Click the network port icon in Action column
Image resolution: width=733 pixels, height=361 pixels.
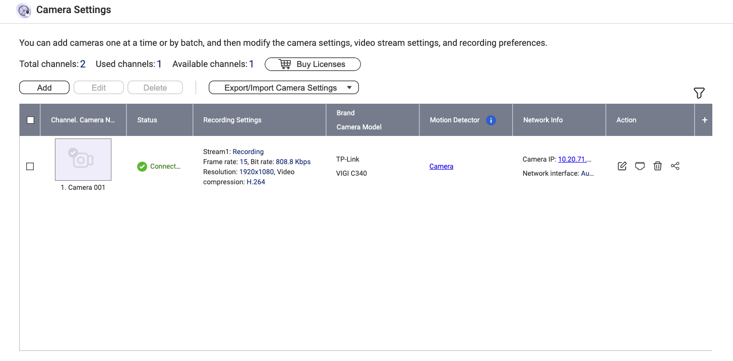point(640,166)
